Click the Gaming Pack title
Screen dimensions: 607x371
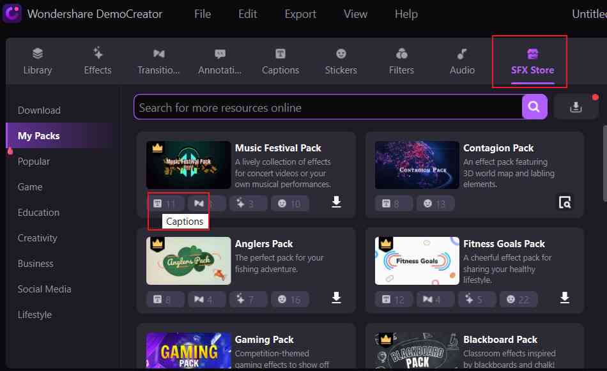click(x=264, y=340)
